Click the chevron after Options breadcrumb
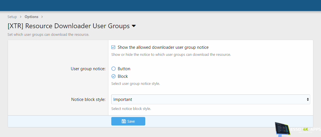 click(42, 17)
